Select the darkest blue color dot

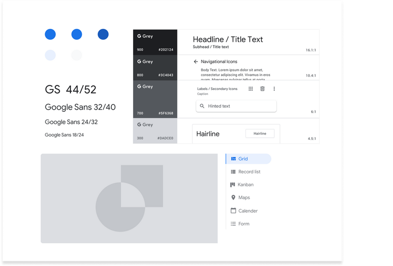(103, 34)
